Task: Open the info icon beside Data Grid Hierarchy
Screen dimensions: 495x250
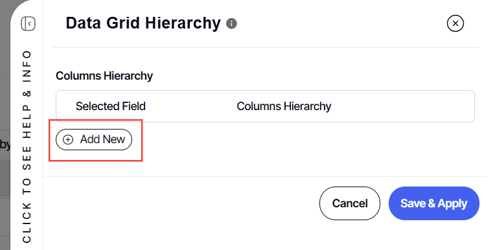Action: [x=231, y=24]
